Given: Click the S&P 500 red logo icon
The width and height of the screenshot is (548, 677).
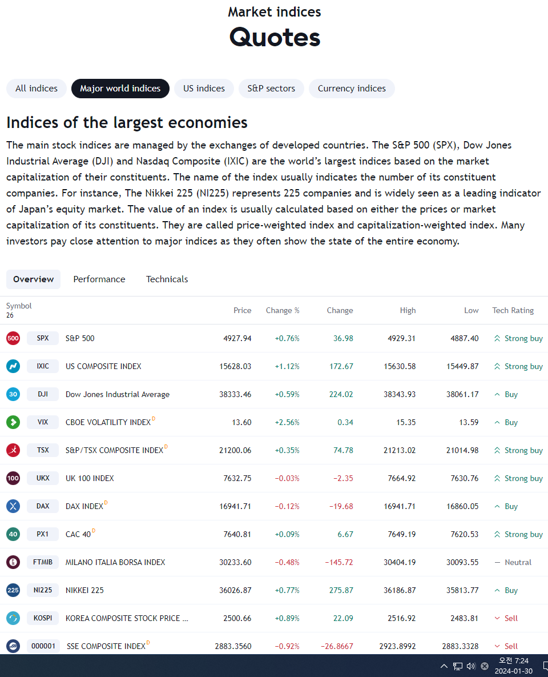Looking at the screenshot, I should 13,338.
